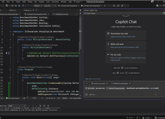165x119 pixels.
Task: Open the Analyze menu
Action: [x=42, y=2]
